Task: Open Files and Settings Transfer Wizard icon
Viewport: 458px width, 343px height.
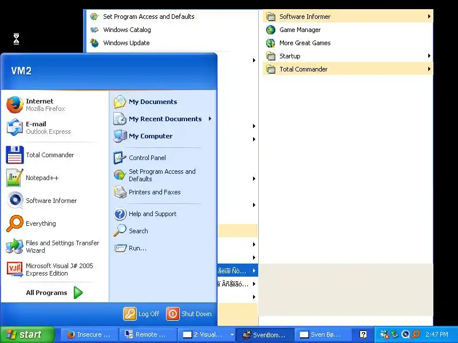Action: [15, 246]
